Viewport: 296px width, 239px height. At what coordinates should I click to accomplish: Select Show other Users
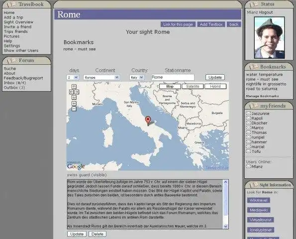[21, 50]
